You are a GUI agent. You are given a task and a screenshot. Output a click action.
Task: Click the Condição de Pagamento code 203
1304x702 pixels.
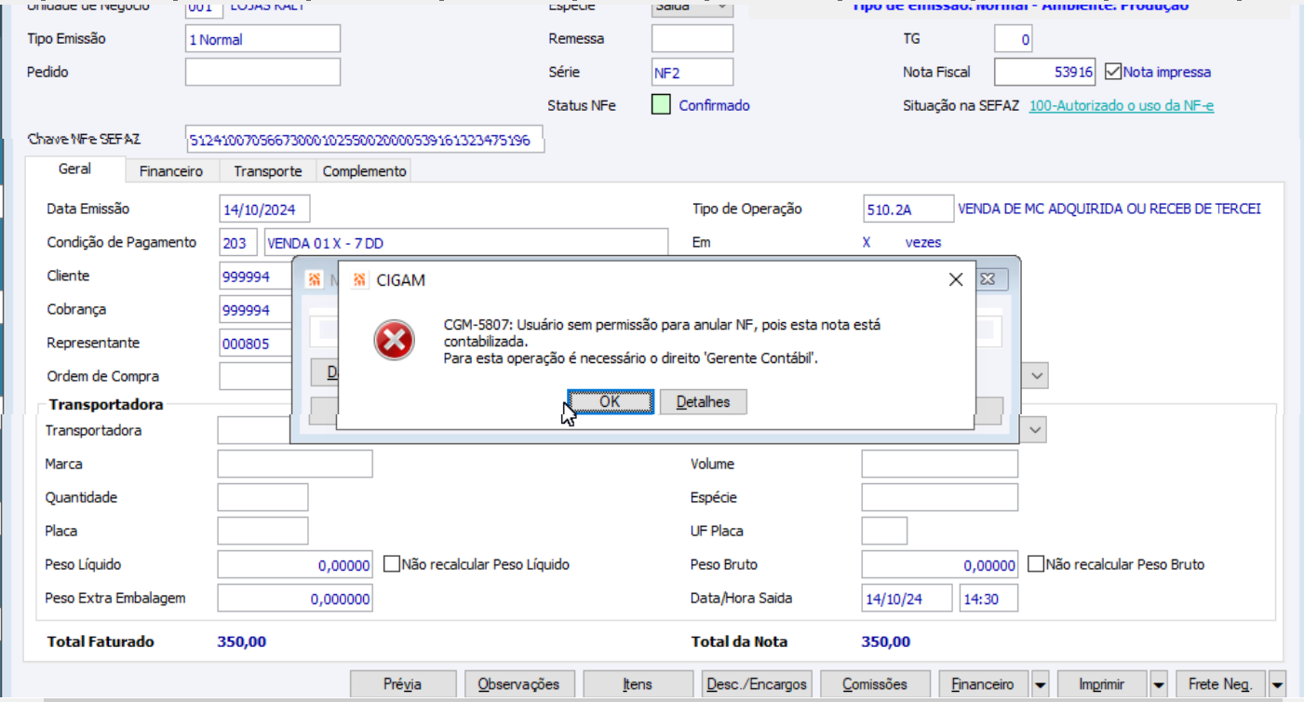pyautogui.click(x=238, y=243)
